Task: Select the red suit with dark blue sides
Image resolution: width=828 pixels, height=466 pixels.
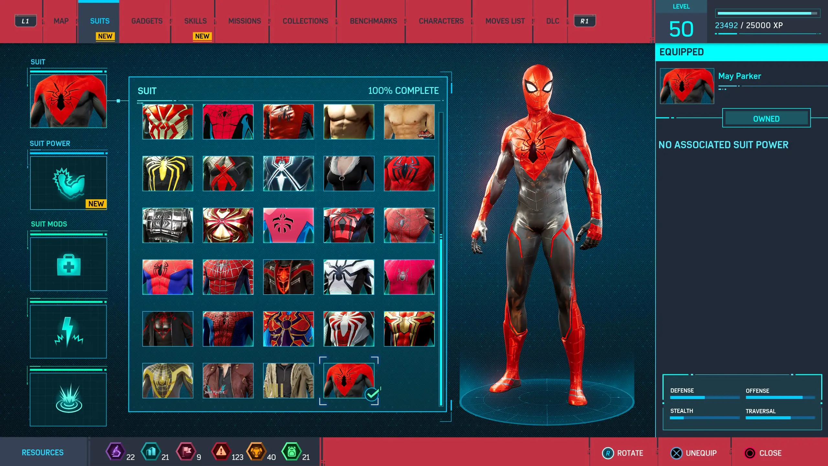Action: click(x=228, y=122)
